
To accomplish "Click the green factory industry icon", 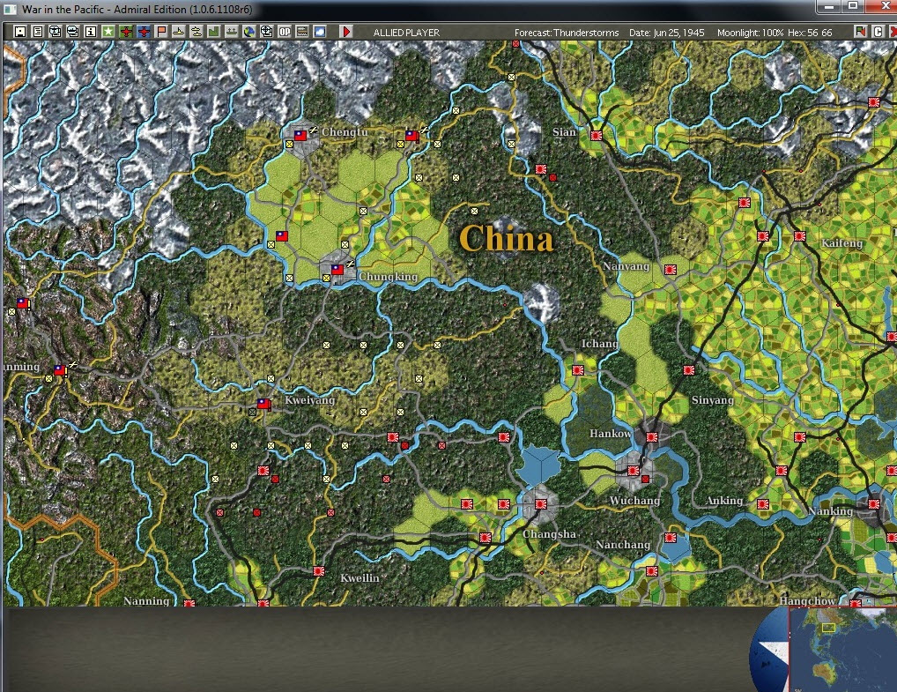I will pos(213,32).
